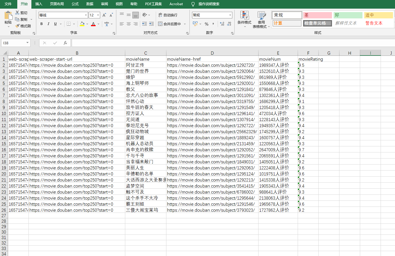Screen dimensions: 395x256
Task: Click the Paste (粘贴) clipboard icon
Action: pos(8,16)
